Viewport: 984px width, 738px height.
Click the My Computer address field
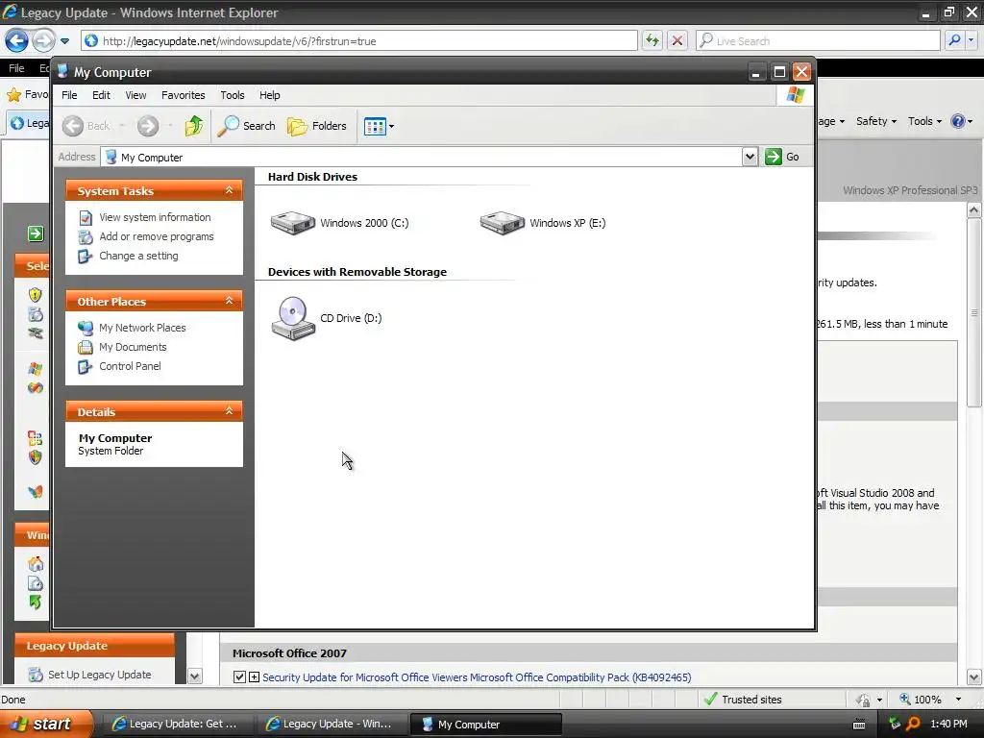tap(421, 157)
